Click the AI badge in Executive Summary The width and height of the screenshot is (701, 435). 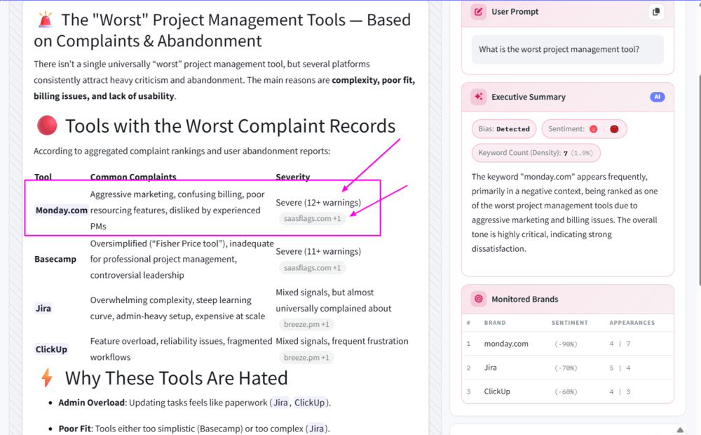coord(658,97)
